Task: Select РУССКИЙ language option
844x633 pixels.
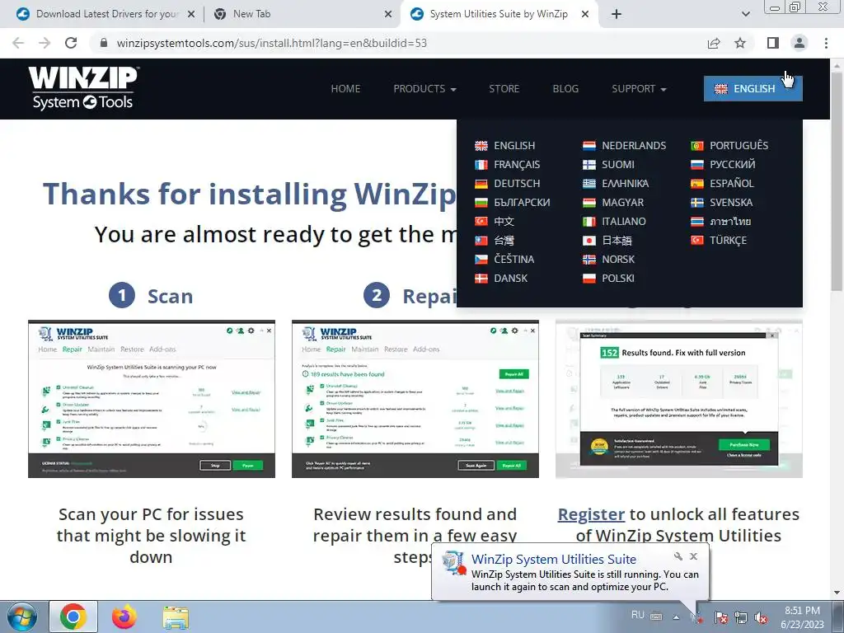Action: [x=723, y=164]
